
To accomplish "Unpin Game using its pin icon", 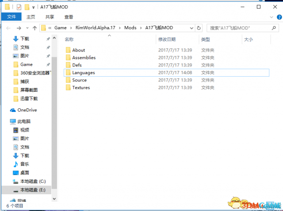I will (48, 64).
